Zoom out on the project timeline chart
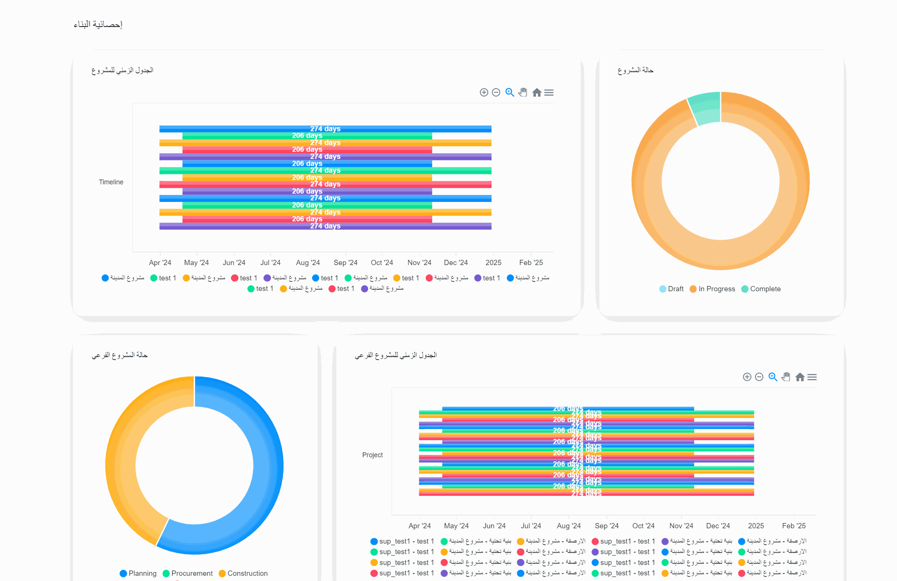The height and width of the screenshot is (581, 897). (x=496, y=93)
